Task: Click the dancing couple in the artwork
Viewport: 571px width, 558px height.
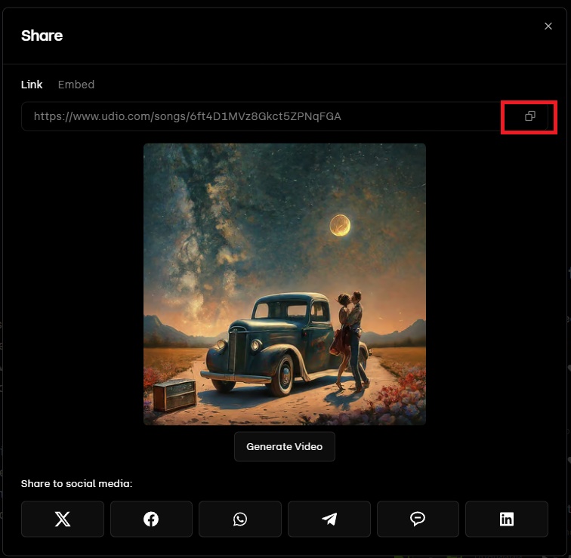Action: click(x=351, y=336)
